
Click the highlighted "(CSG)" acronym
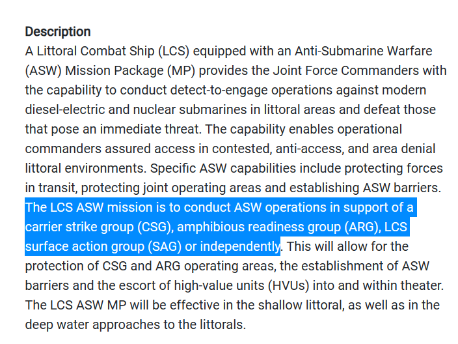point(155,227)
